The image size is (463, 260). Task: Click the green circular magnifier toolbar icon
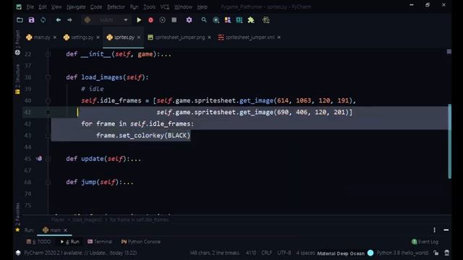tap(216, 20)
